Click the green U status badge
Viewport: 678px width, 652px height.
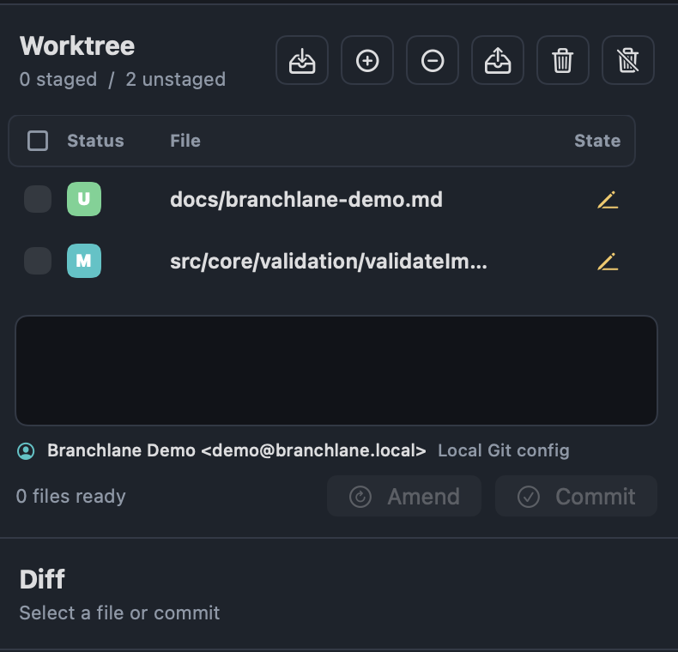[84, 199]
